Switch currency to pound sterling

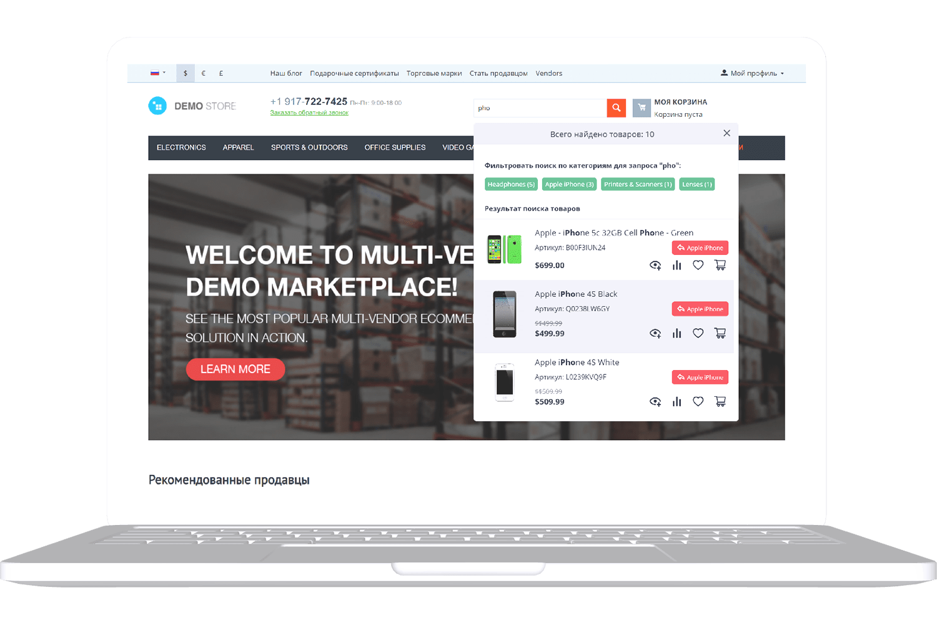221,73
